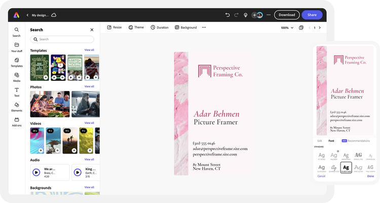Go to the next page arrow
Viewport: 380px width, 203px height.
pyautogui.click(x=320, y=28)
